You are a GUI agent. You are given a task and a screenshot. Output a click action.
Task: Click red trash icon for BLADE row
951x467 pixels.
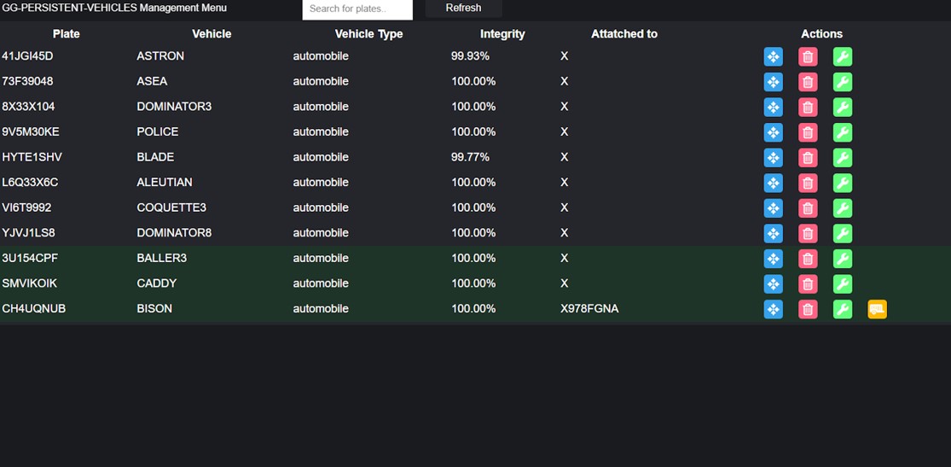[x=808, y=158]
